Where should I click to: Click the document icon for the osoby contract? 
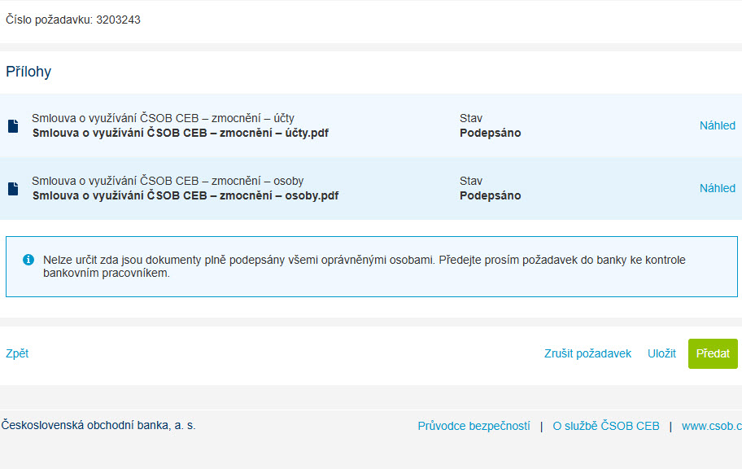point(13,189)
